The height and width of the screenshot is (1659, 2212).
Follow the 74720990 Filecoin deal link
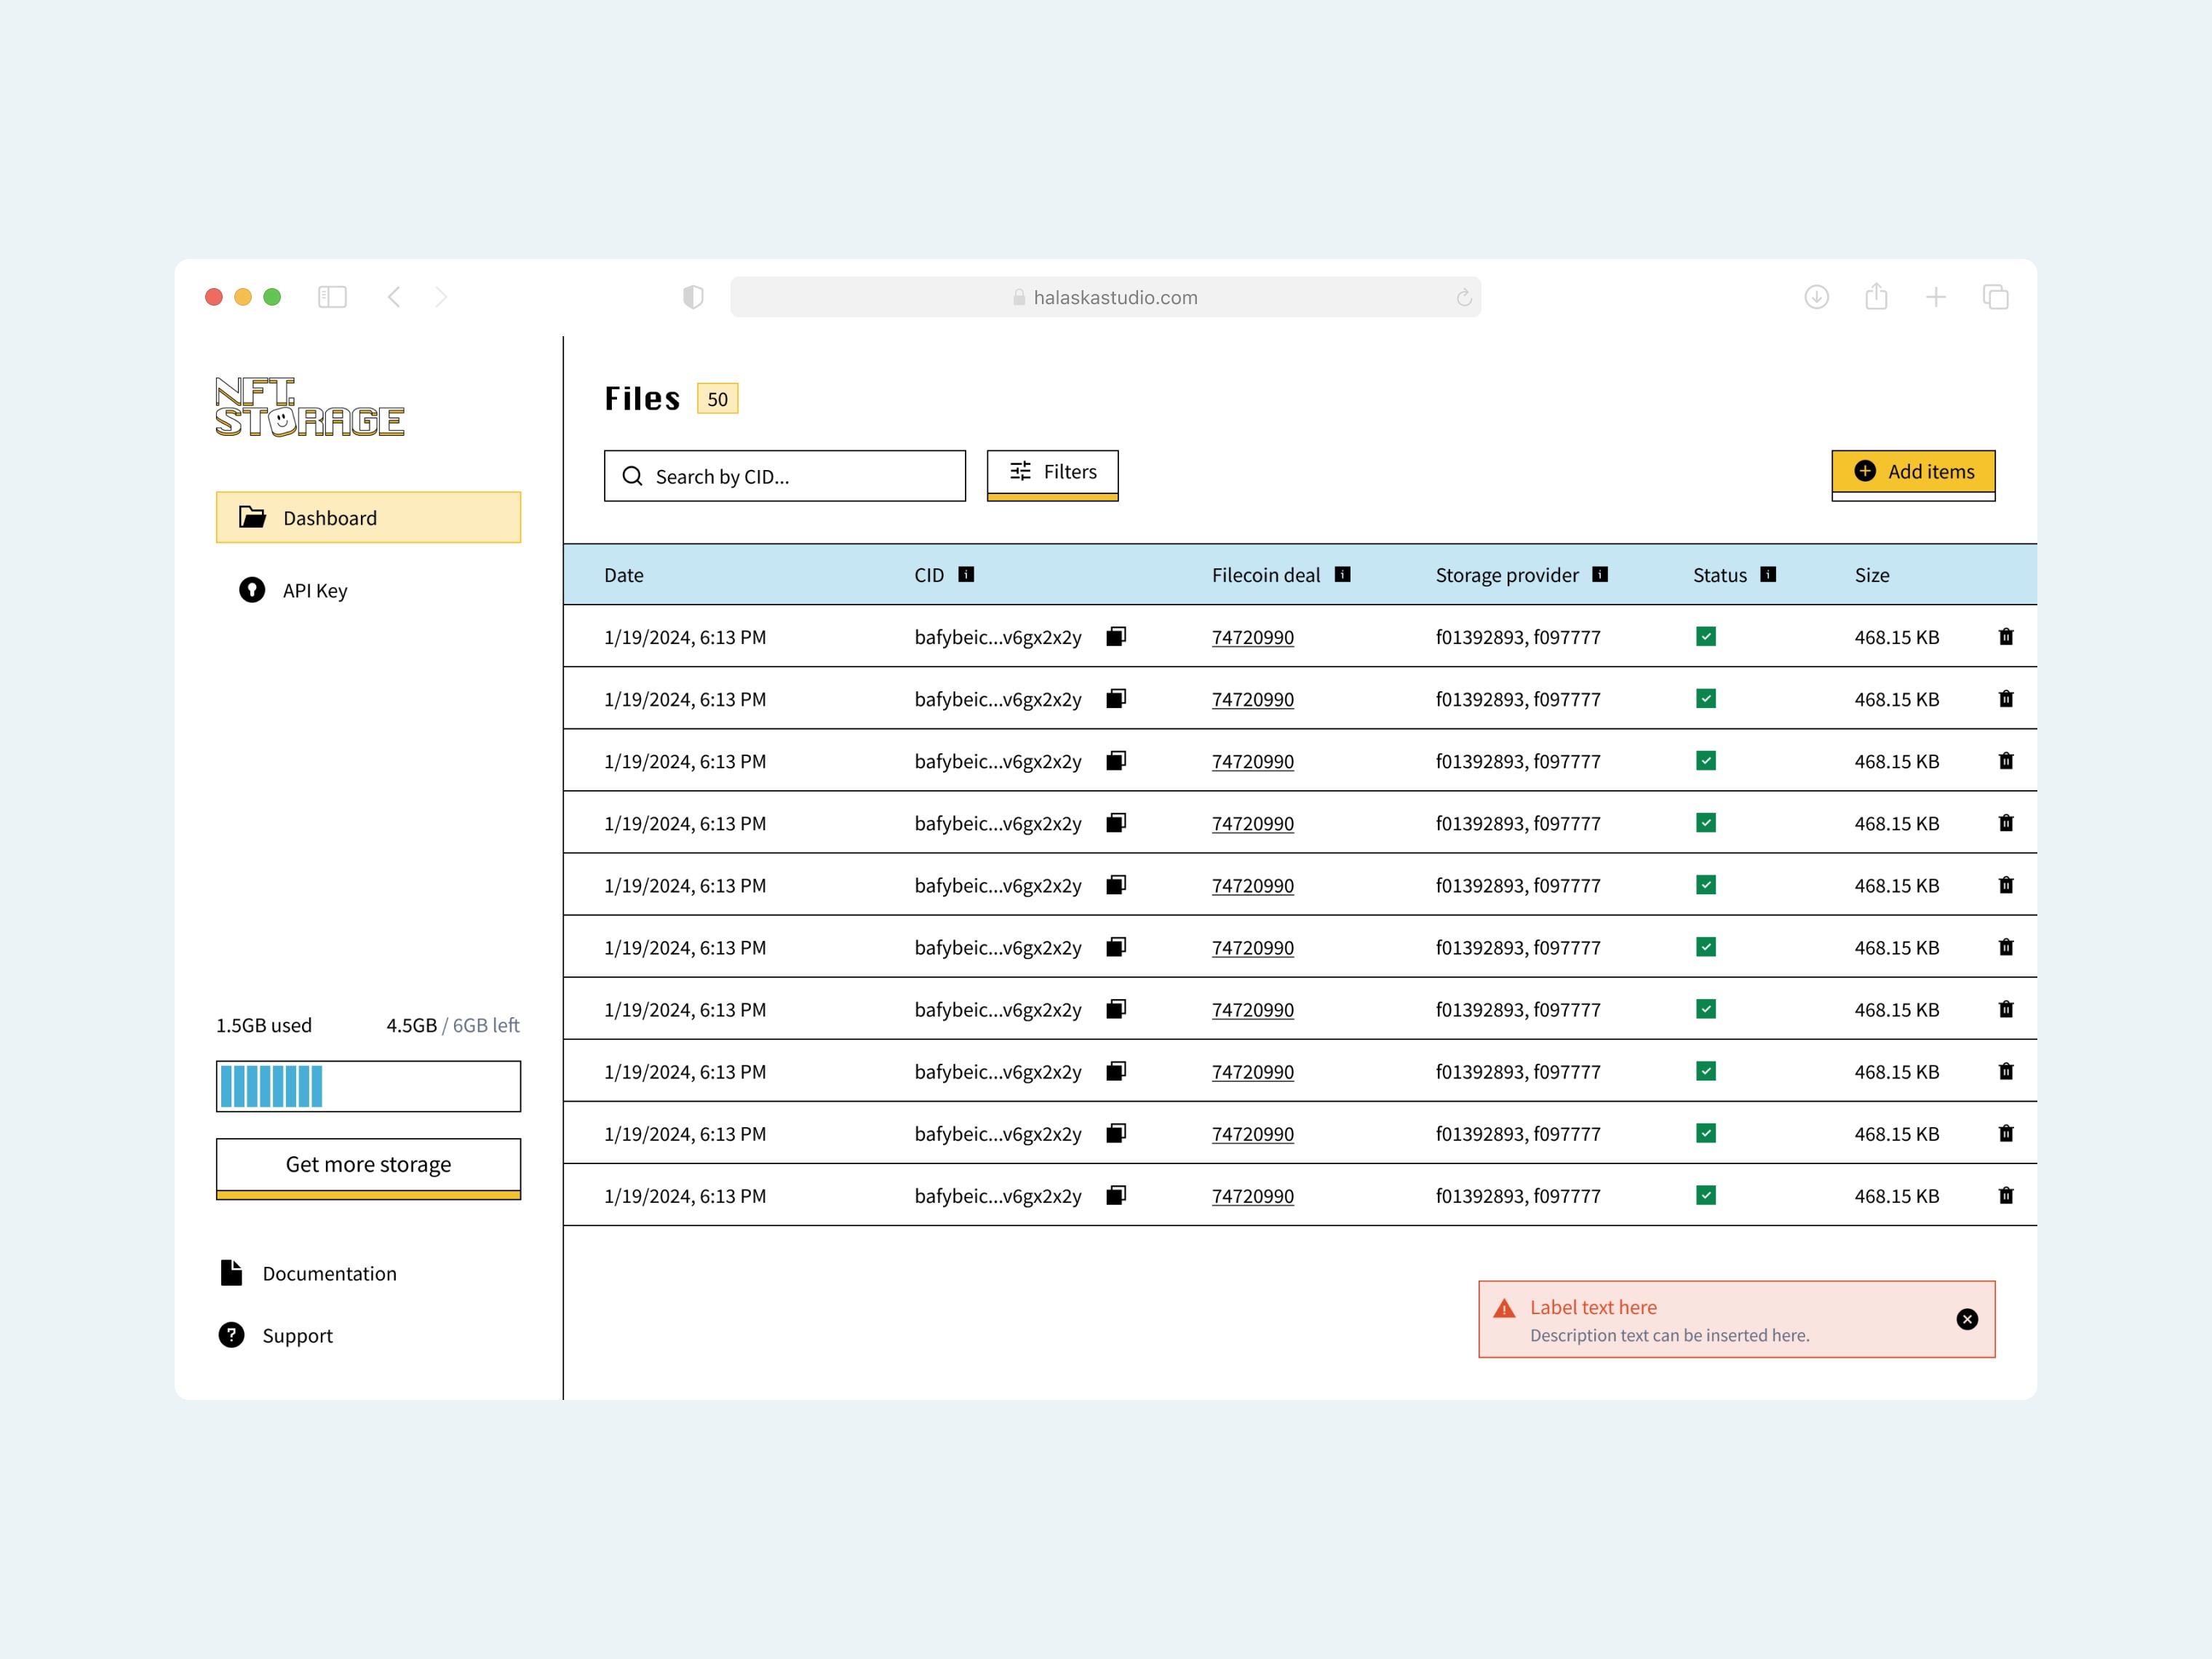1252,637
